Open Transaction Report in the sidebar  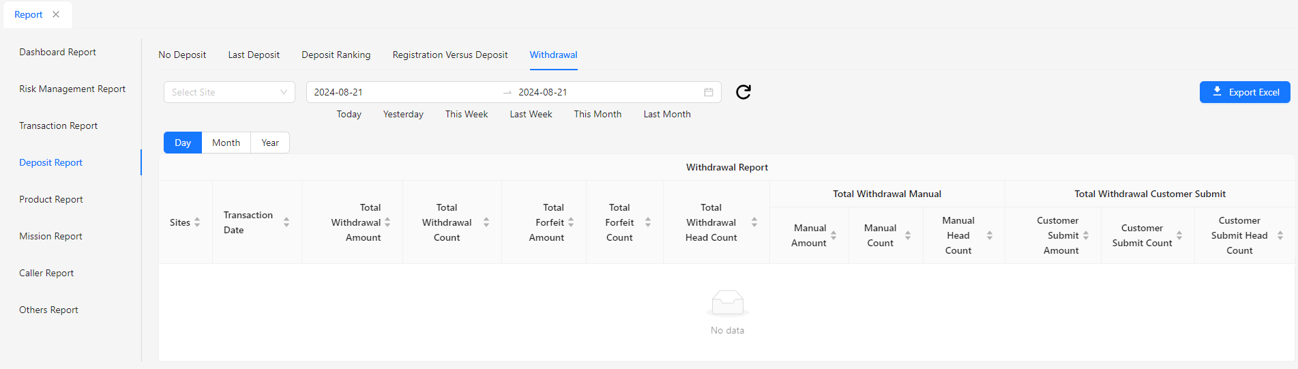pos(59,126)
